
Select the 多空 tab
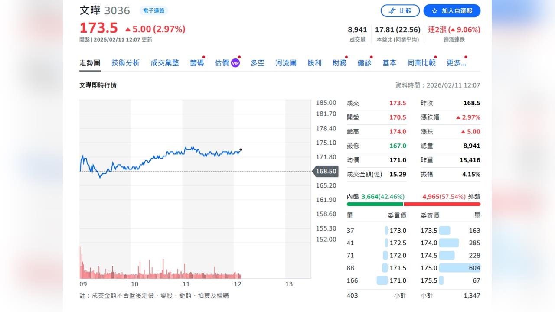(x=257, y=62)
